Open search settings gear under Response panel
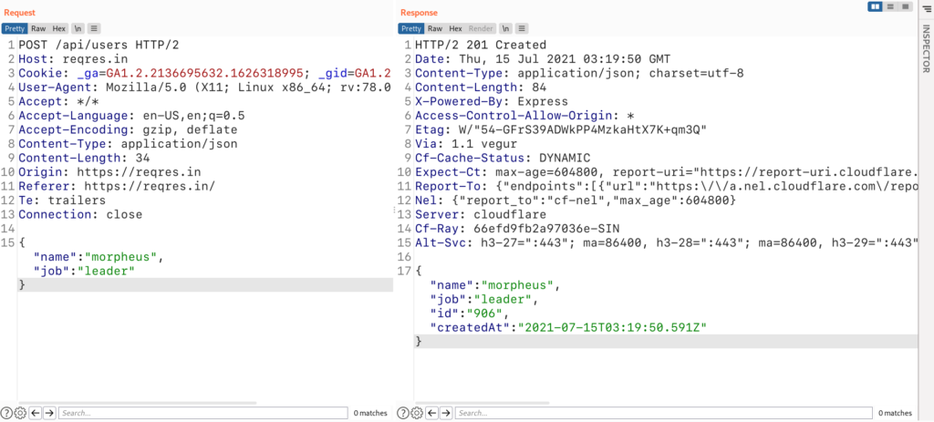The image size is (934, 422). (417, 413)
